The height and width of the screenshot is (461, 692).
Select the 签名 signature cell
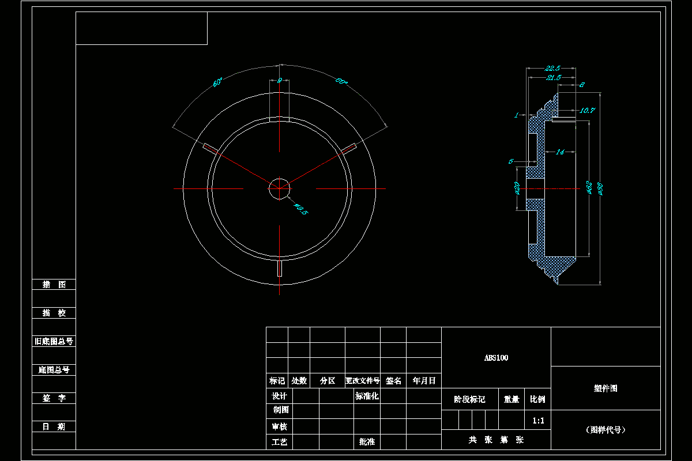393,381
